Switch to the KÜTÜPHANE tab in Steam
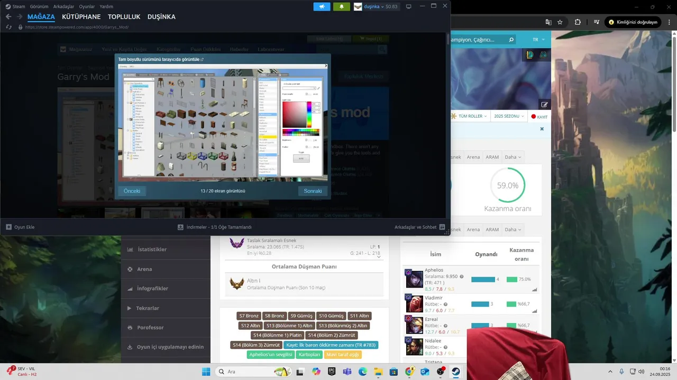The width and height of the screenshot is (677, 380). (81, 17)
